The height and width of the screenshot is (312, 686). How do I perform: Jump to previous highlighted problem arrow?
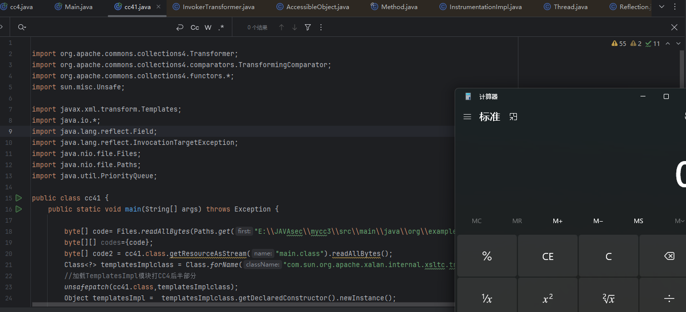coord(668,43)
